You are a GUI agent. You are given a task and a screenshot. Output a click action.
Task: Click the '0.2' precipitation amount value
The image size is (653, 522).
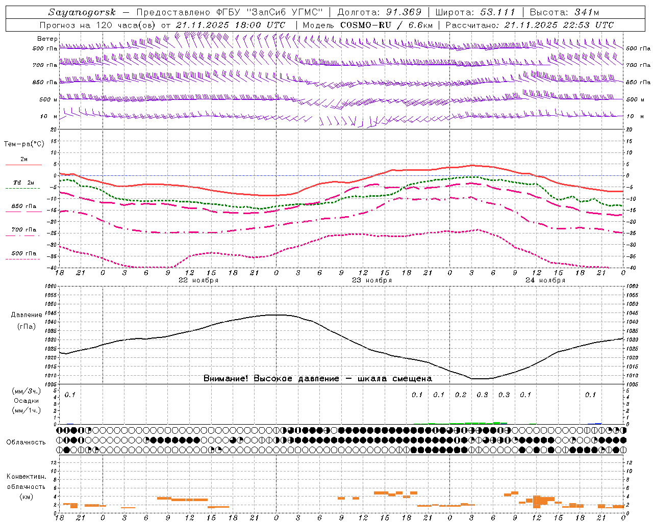[x=461, y=395]
